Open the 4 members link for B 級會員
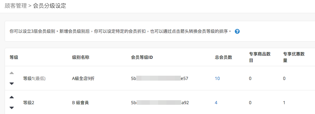This screenshot has width=315, height=114. [216, 103]
